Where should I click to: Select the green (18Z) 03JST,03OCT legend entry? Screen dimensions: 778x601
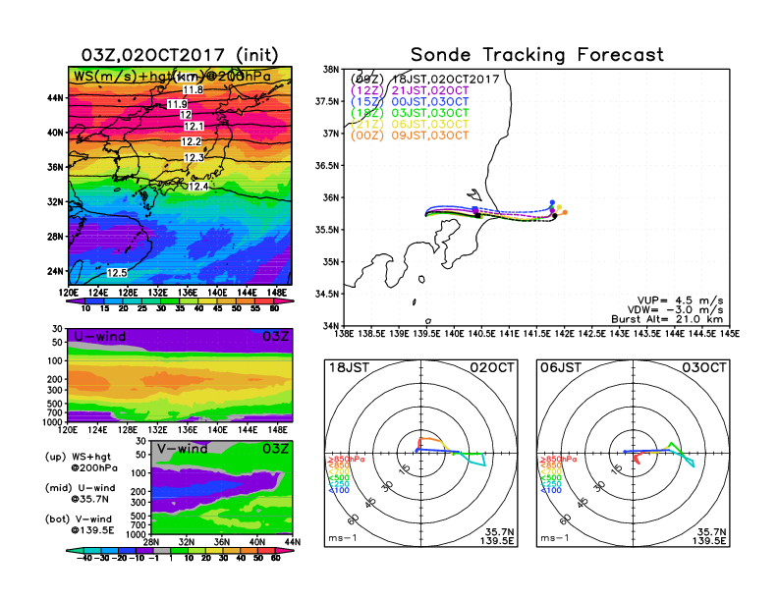tap(410, 113)
